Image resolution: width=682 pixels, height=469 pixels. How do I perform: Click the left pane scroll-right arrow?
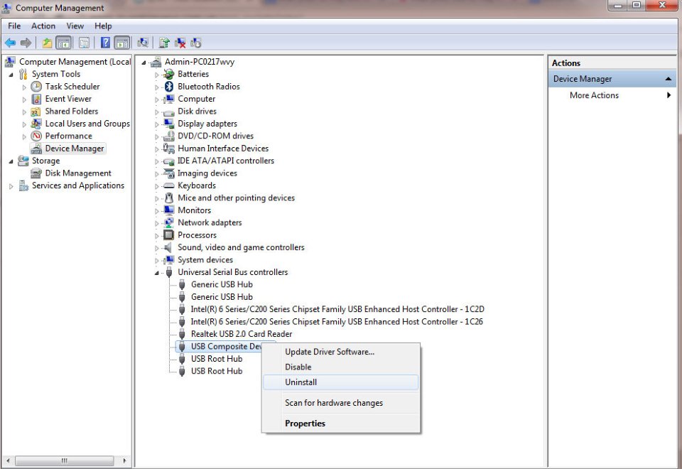(x=125, y=460)
